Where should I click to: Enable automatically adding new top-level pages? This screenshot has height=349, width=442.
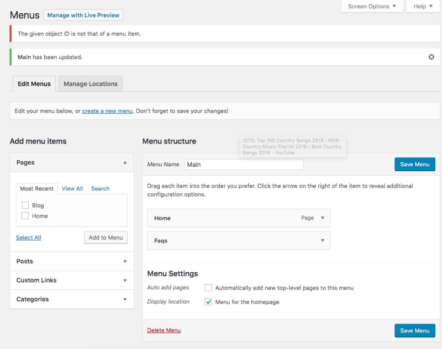click(x=207, y=287)
